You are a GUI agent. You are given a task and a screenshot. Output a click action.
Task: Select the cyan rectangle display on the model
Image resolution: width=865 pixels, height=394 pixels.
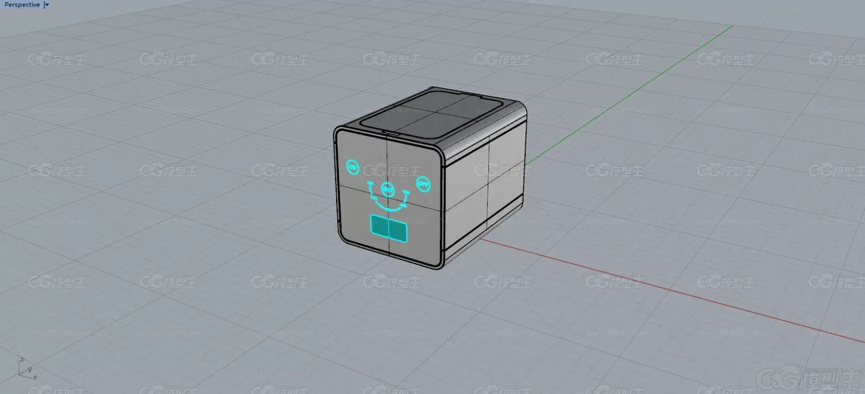coord(389,228)
